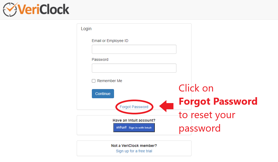The width and height of the screenshot is (278, 162).
Task: Click the Login panel heading
Action: coord(86,29)
